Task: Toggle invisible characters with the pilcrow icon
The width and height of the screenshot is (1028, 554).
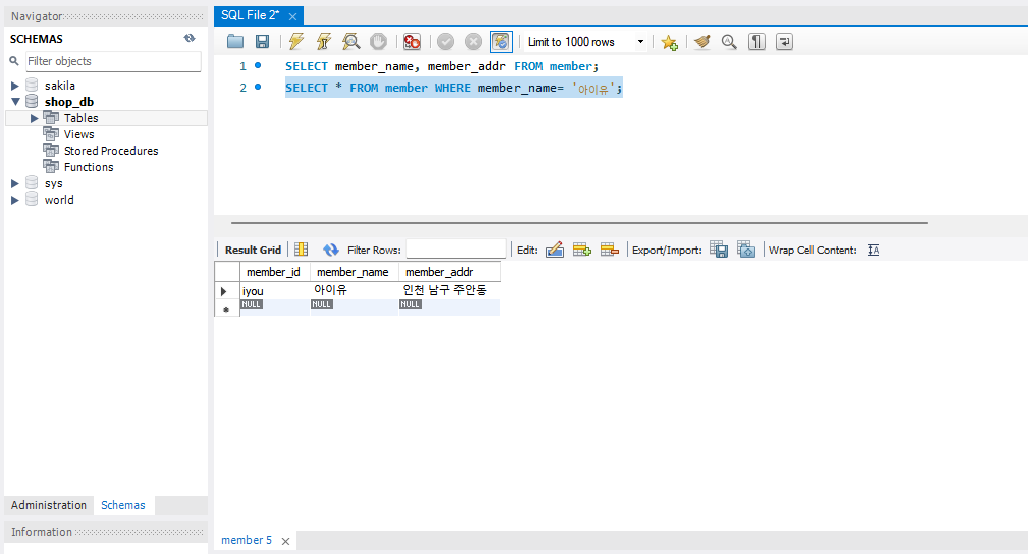Action: point(756,41)
